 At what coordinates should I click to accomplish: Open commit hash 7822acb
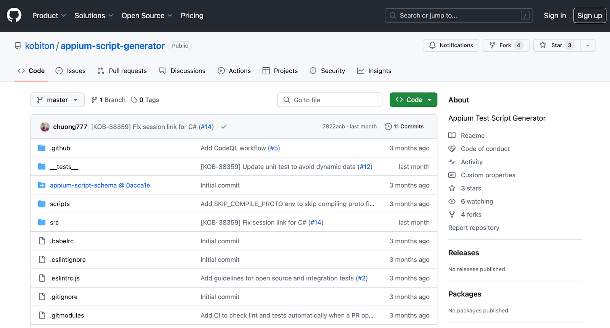[334, 126]
